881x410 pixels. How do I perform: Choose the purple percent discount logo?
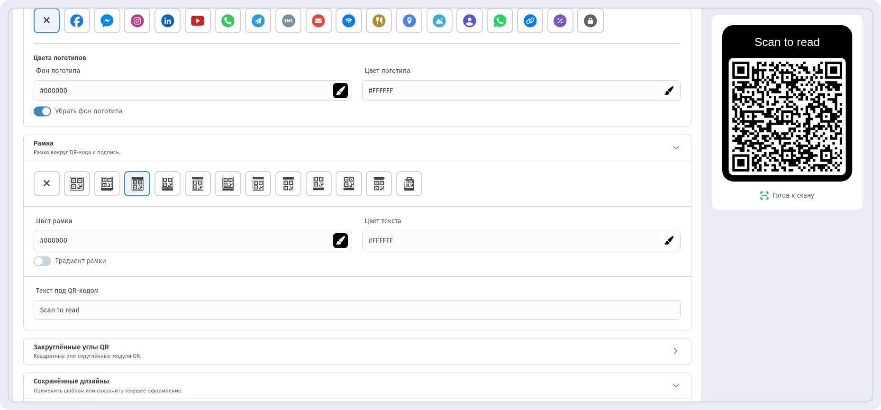tap(560, 21)
